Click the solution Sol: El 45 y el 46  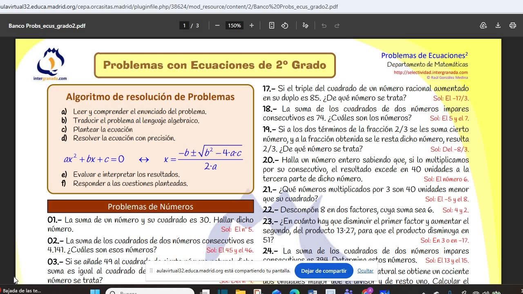[230, 250]
